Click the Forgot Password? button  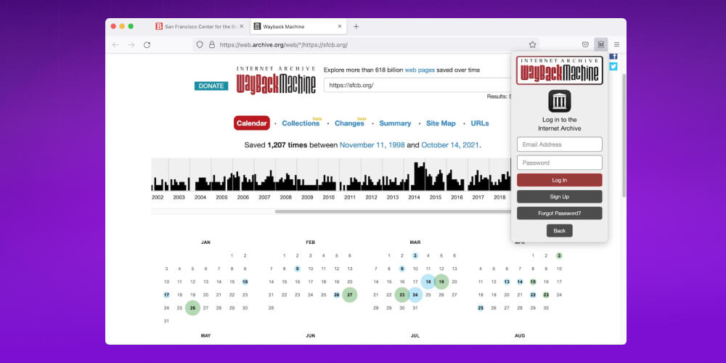pyautogui.click(x=559, y=213)
